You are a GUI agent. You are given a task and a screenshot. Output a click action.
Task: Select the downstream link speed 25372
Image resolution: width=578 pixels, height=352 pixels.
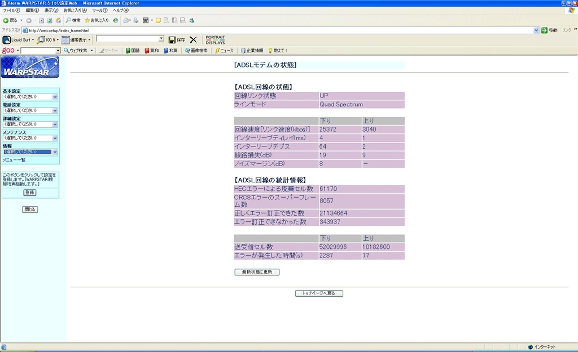328,130
